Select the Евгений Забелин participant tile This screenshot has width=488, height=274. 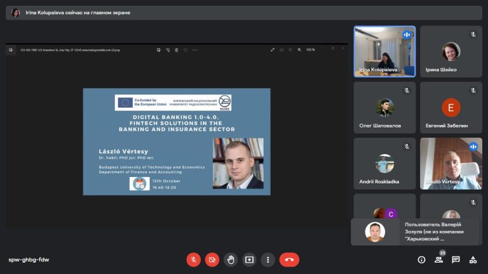point(451,107)
